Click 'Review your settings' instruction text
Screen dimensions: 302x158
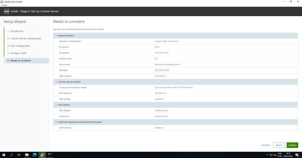click(79, 29)
